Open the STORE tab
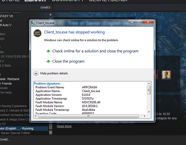The width and height of the screenshot is (186, 145). [10, 1]
